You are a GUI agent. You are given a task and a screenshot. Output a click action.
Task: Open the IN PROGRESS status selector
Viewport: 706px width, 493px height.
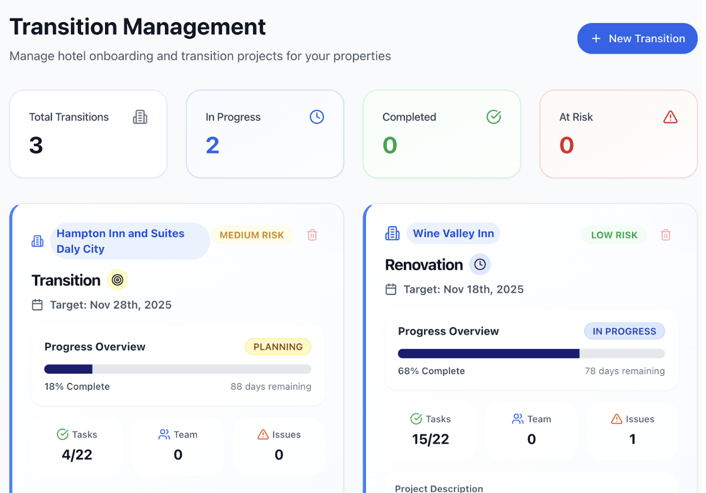tap(624, 331)
